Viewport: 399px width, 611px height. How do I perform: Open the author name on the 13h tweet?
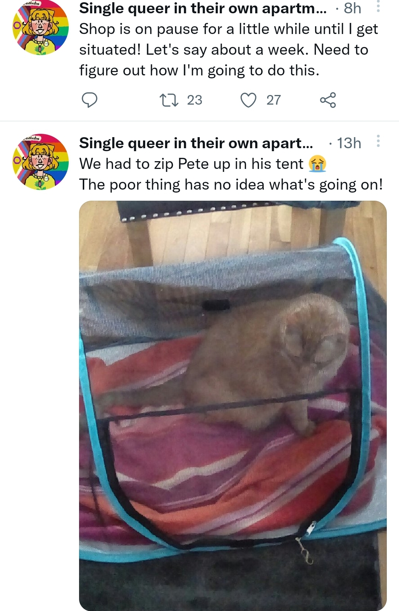coord(196,143)
